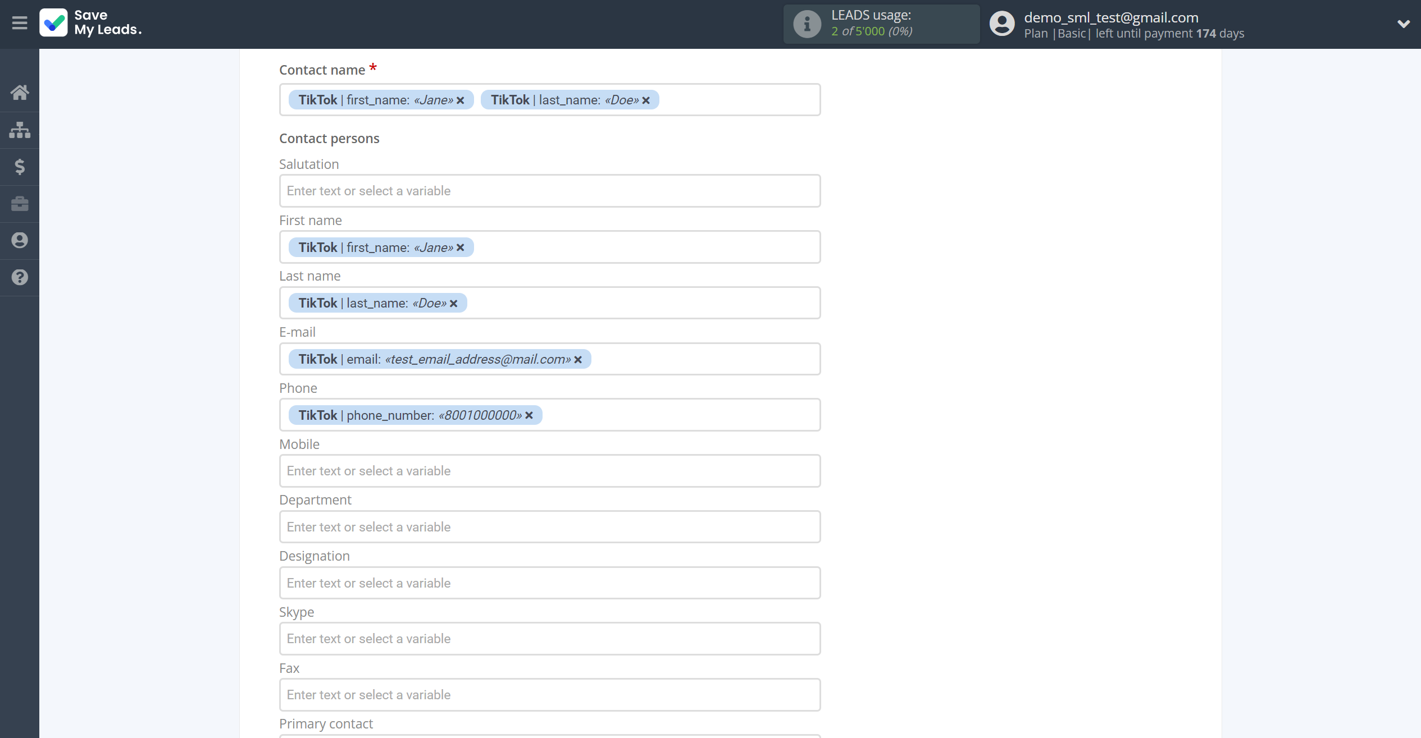Click the Plan Basic payment text
The image size is (1421, 738).
[x=1133, y=33]
